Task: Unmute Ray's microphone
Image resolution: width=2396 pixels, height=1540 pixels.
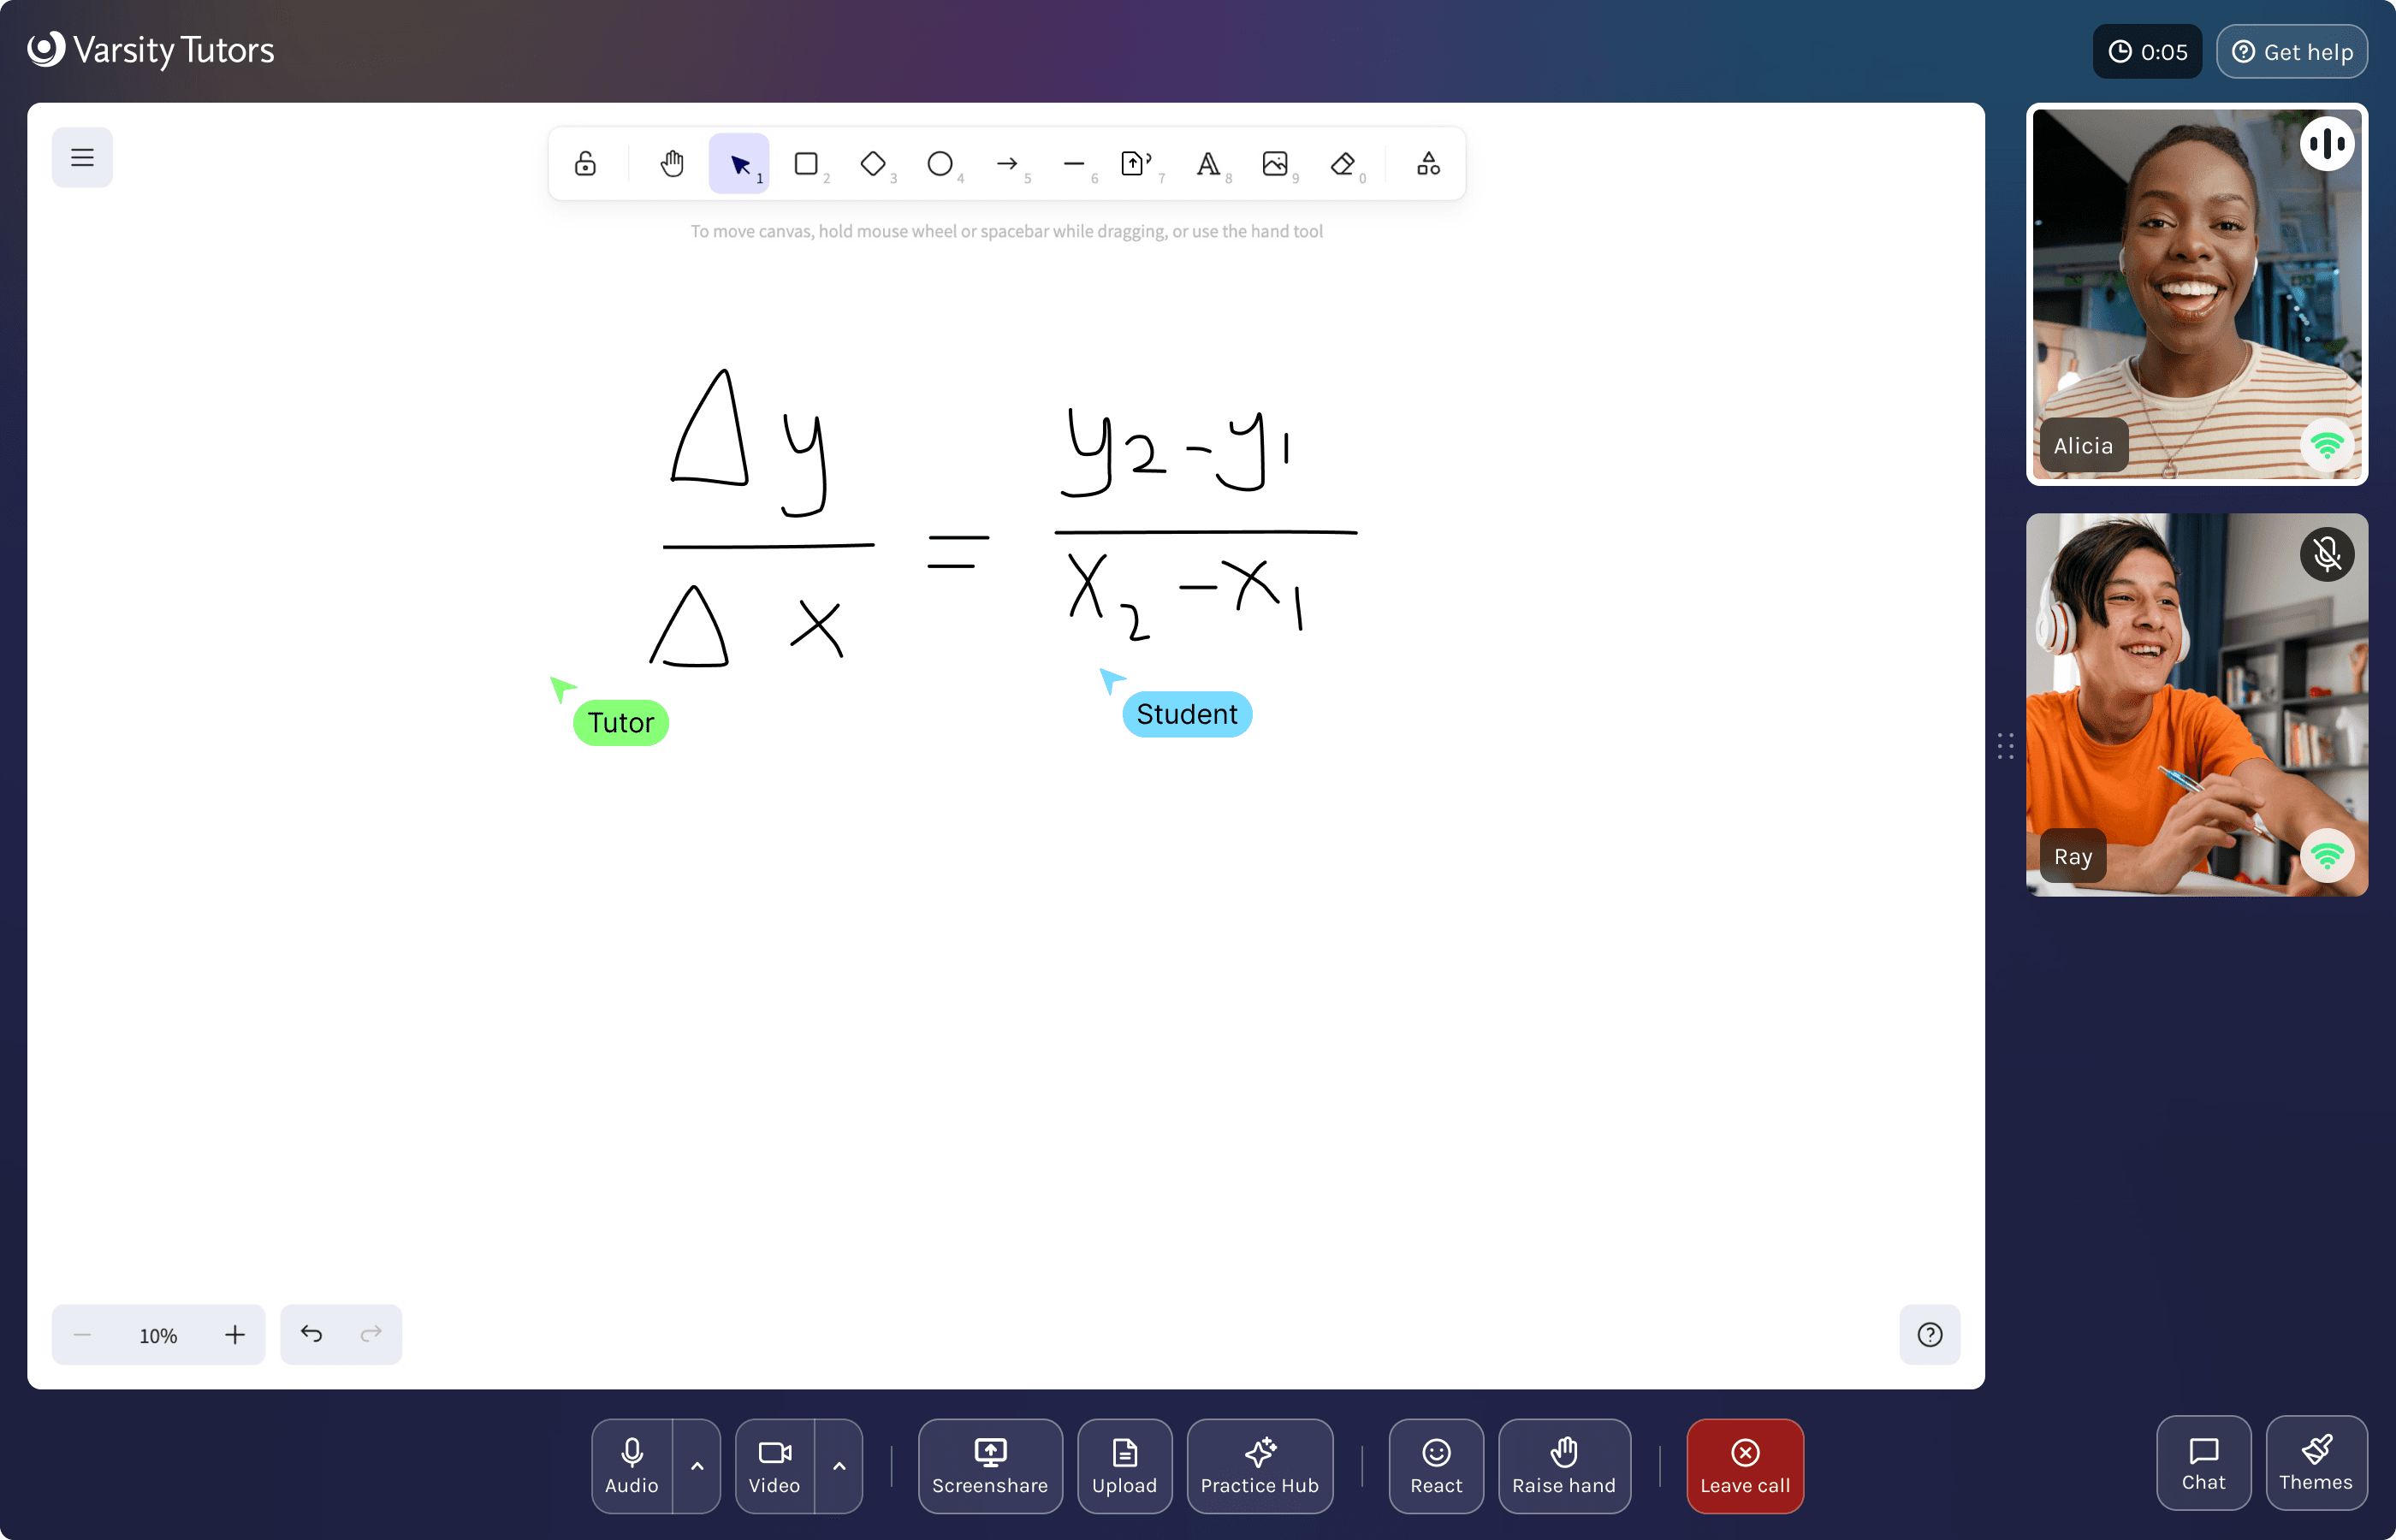Action: [x=2328, y=554]
